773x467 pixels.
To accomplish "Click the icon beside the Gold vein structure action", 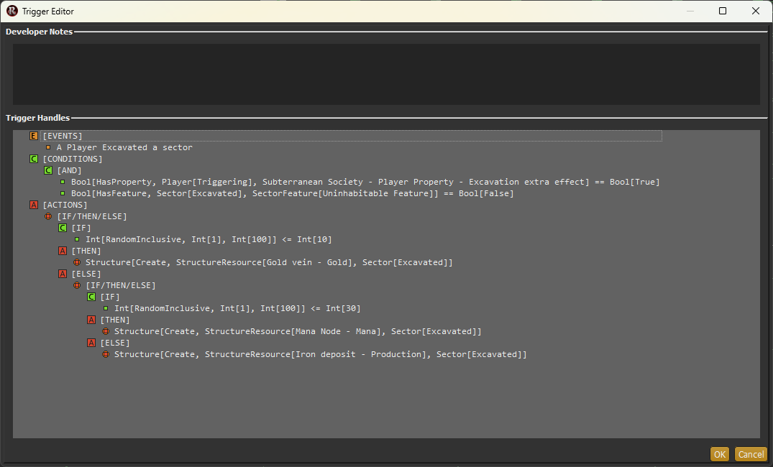I will click(77, 262).
